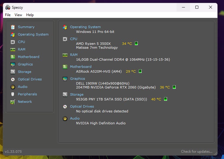This screenshot has height=159, width=224.
Task: Click the Audio speaker icon in sidebar
Action: (13, 87)
